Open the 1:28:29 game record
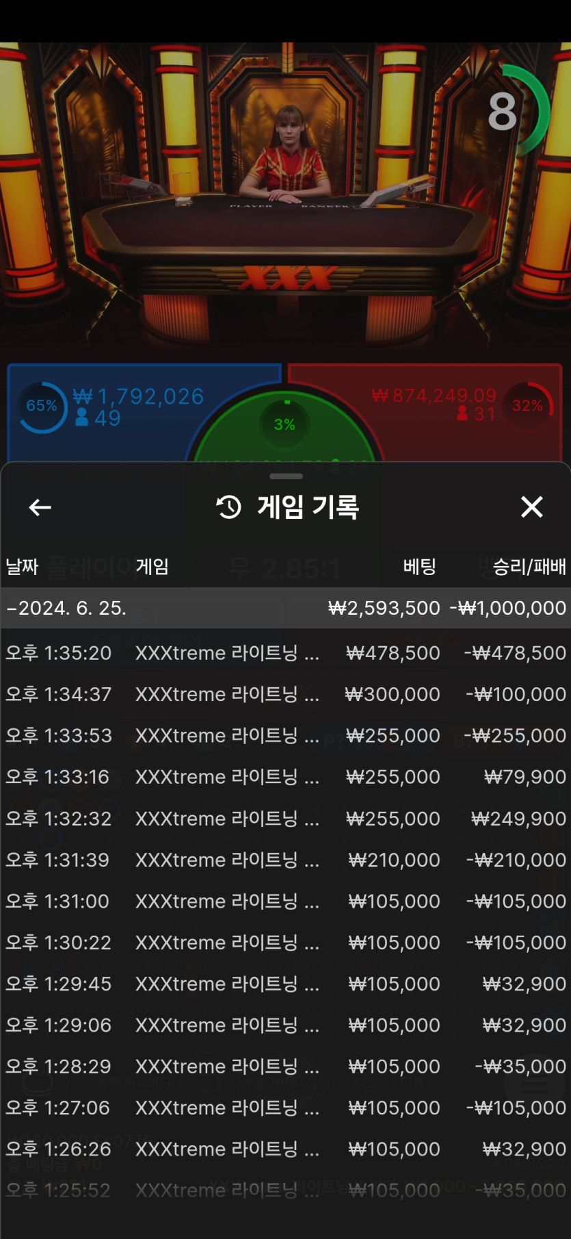 click(x=285, y=1066)
